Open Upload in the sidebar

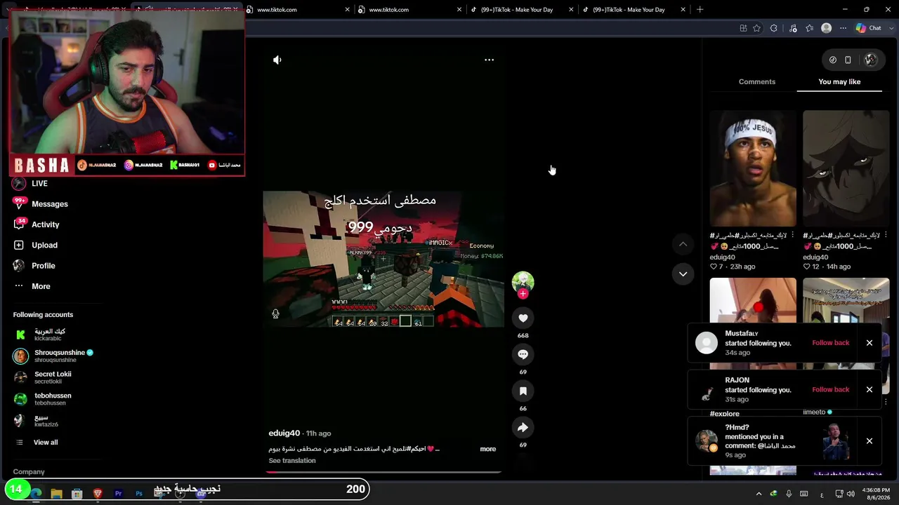coord(36,245)
